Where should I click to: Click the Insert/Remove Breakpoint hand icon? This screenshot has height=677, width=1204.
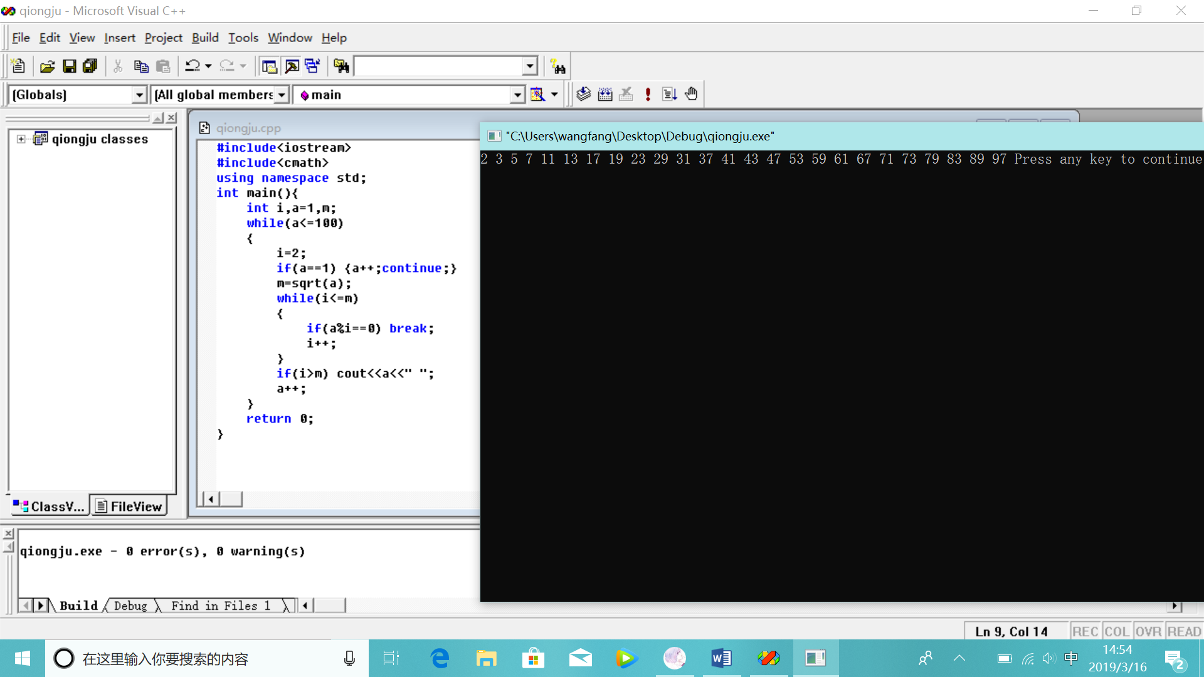(x=691, y=95)
